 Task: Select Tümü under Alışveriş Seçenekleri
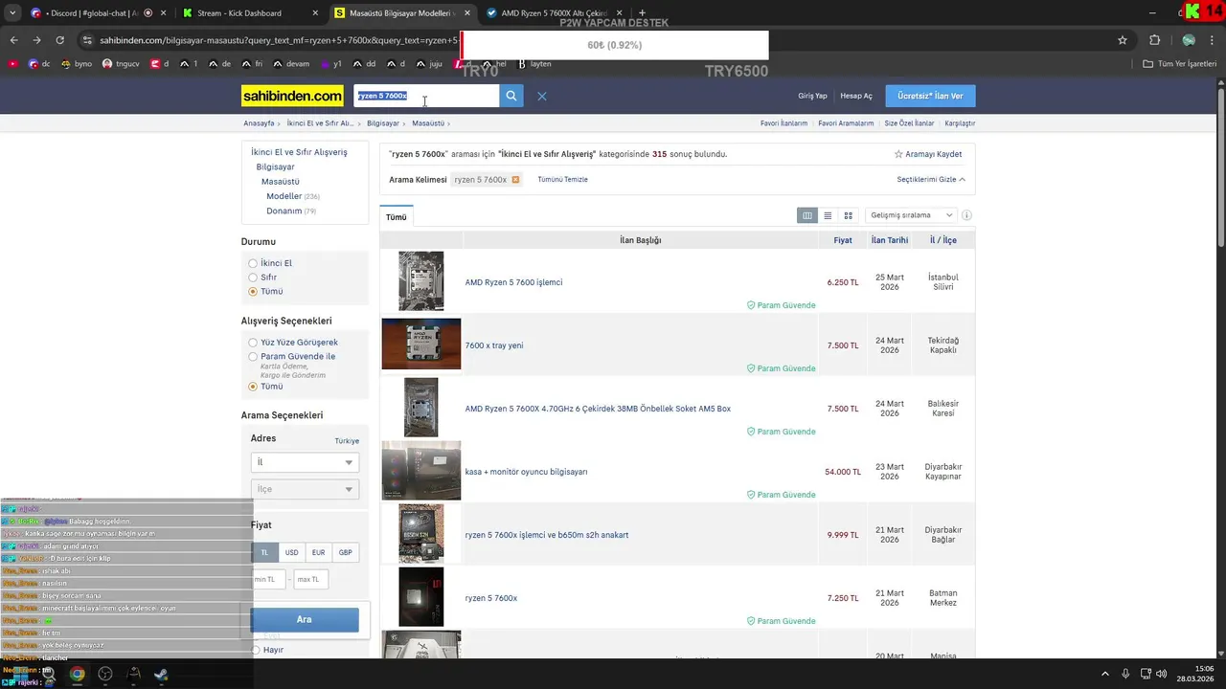coord(253,387)
